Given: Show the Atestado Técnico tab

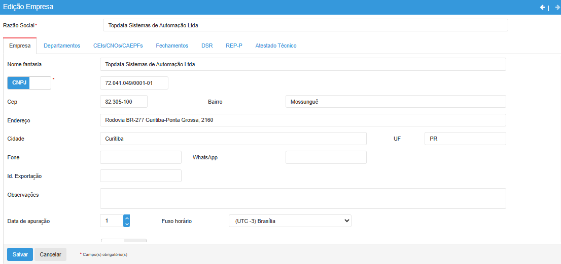Looking at the screenshot, I should [275, 46].
